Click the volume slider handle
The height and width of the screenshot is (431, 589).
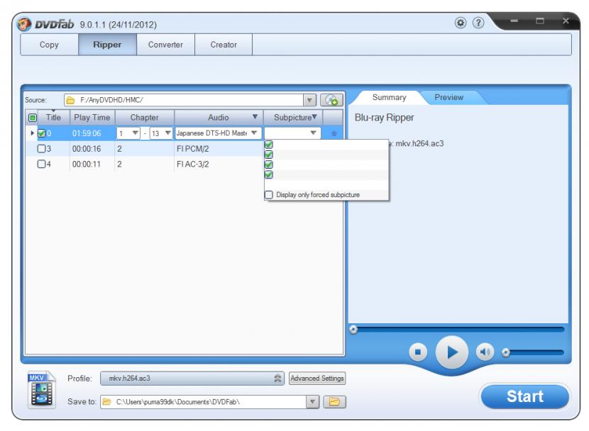(506, 352)
